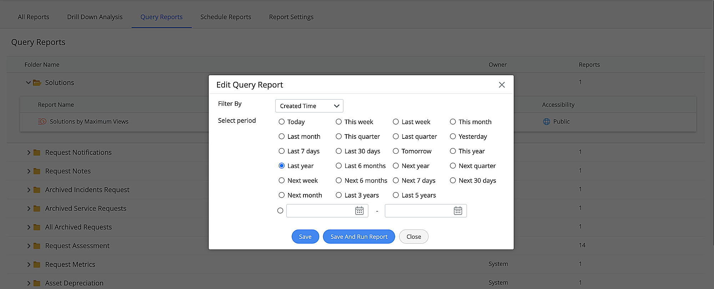Expand the Request Notifications folder

[x=29, y=152]
